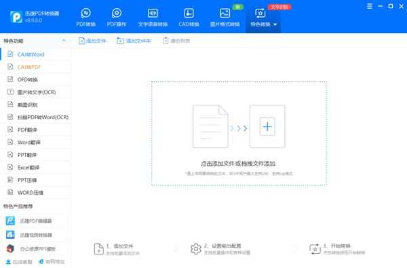Image resolution: width=407 pixels, height=268 pixels.
Task: Open the 迅捷视频转换器 product icon
Action: (10, 235)
